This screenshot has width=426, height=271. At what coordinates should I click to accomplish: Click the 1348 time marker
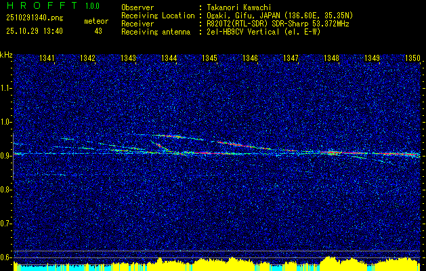[331, 58]
